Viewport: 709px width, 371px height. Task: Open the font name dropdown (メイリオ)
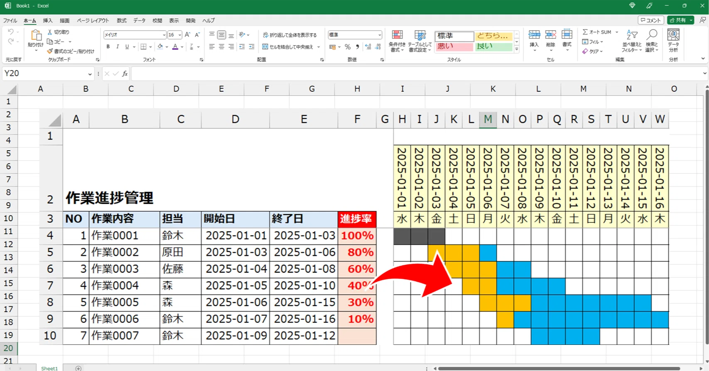(x=164, y=35)
